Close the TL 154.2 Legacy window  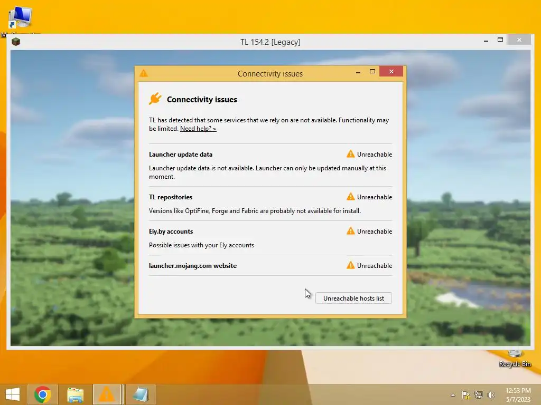519,40
